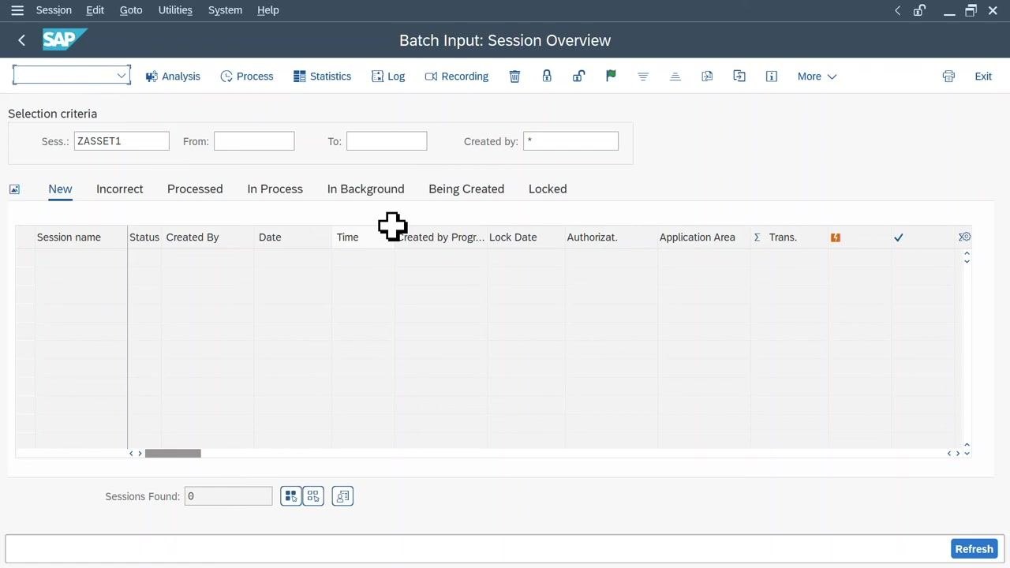Click the import session icon

(x=739, y=77)
